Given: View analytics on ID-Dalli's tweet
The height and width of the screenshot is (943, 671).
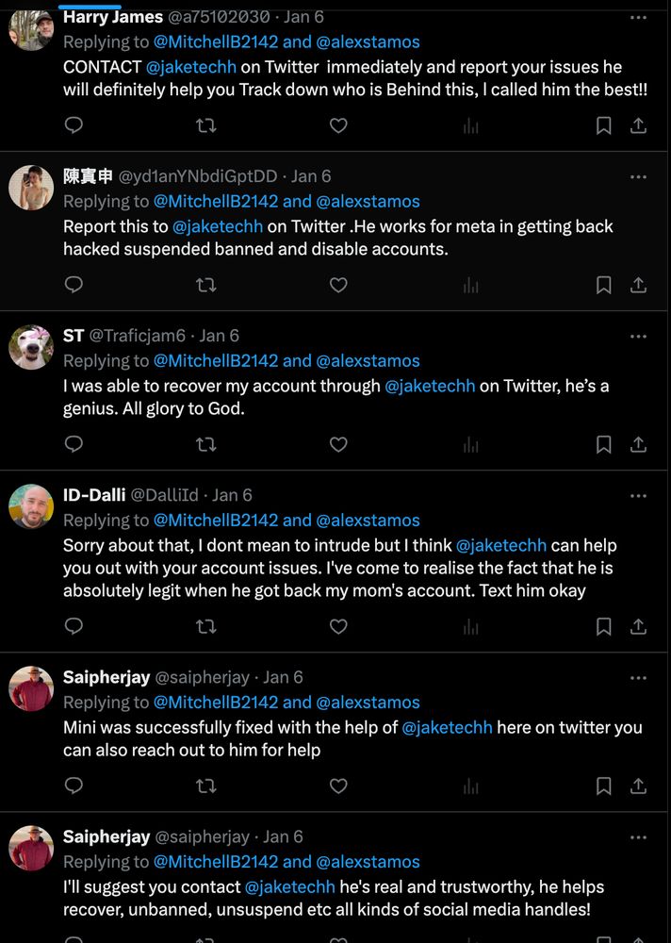Looking at the screenshot, I should tap(471, 626).
